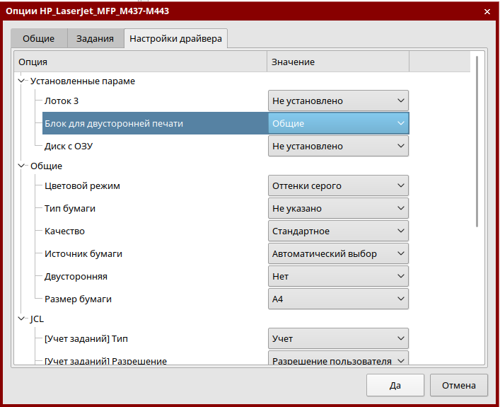
Task: Open the Лоток 3 value dropdown
Action: coord(338,101)
